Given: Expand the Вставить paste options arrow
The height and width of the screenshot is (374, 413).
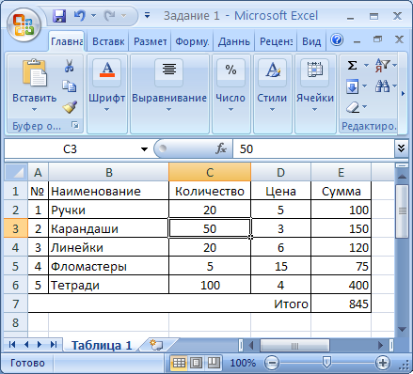Looking at the screenshot, I should coord(34,110).
